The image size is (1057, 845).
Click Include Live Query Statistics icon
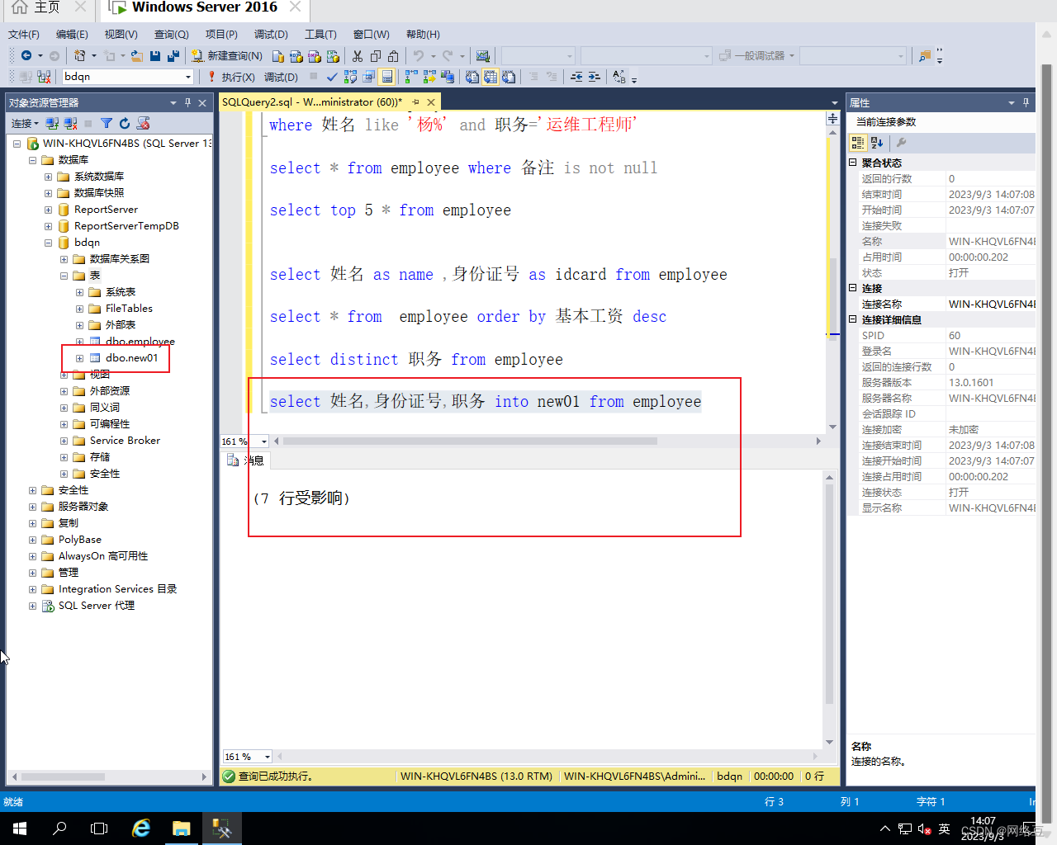coord(429,77)
